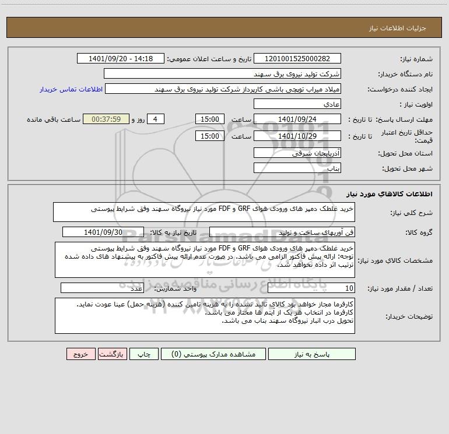Click the پاسخ به نیاز button
Screen dimensions: 449x434
[x=312, y=354]
